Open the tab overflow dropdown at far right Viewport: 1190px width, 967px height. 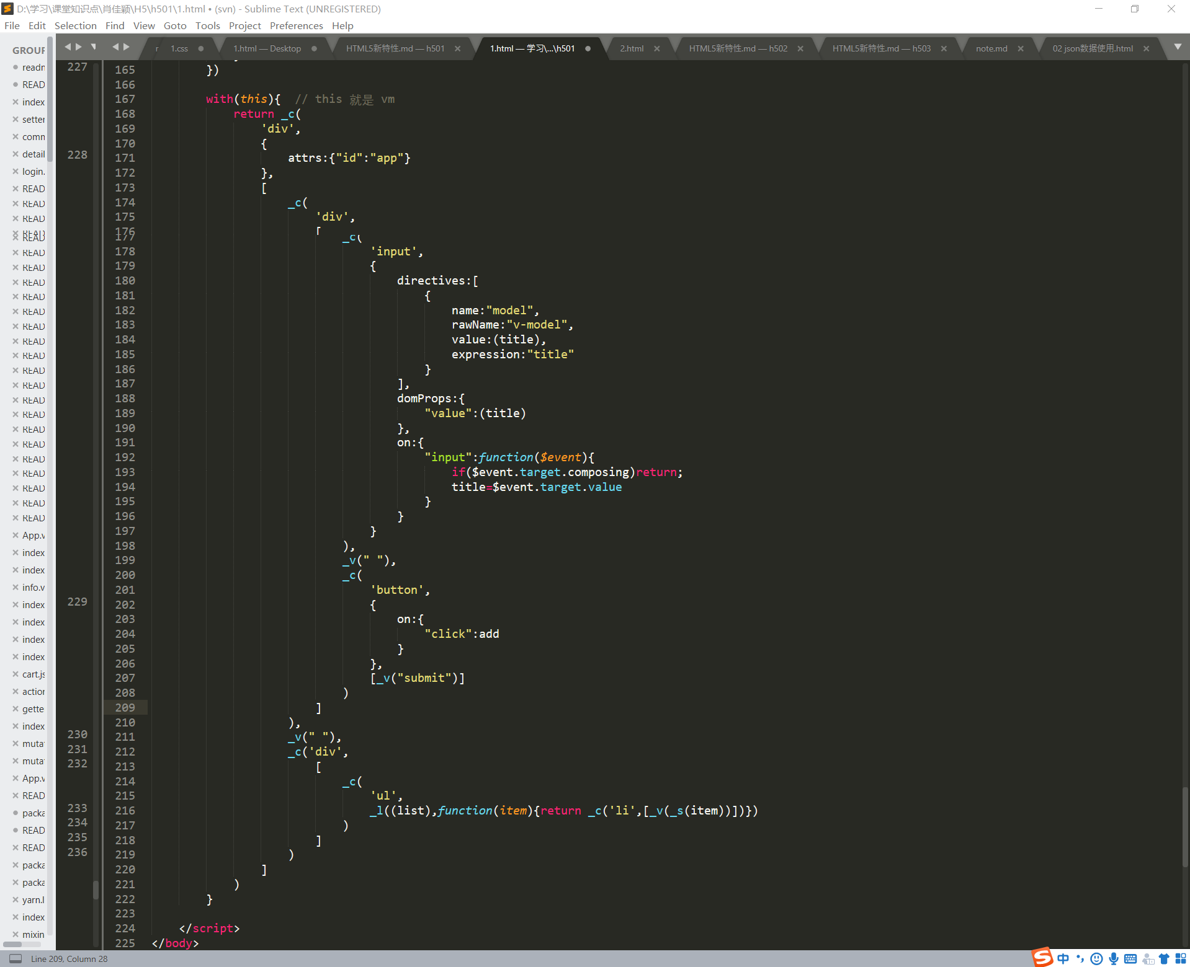coord(1178,47)
